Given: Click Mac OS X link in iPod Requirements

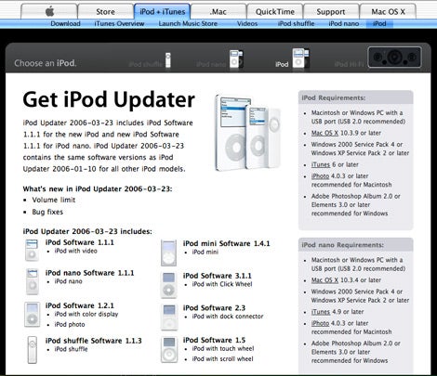Looking at the screenshot, I should pyautogui.click(x=324, y=133).
